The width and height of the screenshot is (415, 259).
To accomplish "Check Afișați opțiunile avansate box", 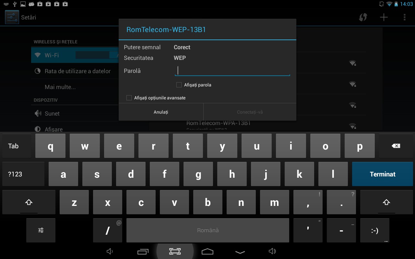I will 129,98.
